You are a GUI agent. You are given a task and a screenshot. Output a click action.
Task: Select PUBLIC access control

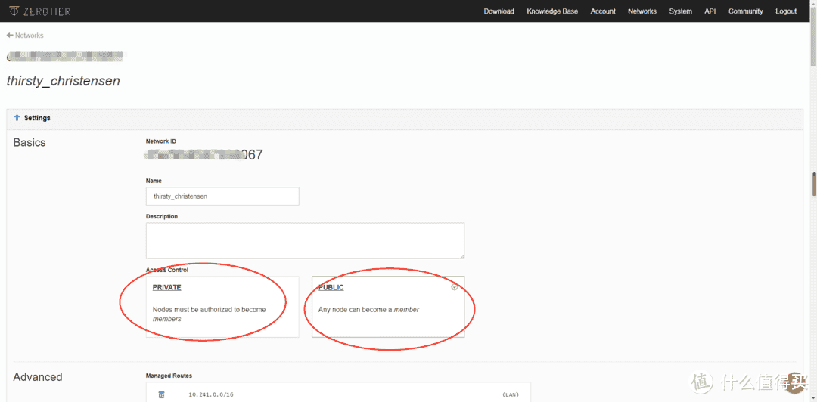[388, 307]
